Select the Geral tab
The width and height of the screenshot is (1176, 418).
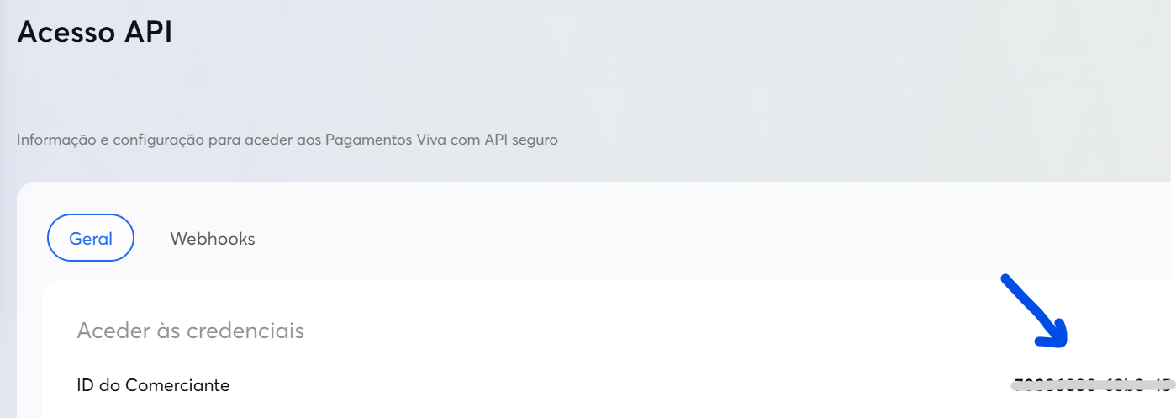pyautogui.click(x=91, y=239)
